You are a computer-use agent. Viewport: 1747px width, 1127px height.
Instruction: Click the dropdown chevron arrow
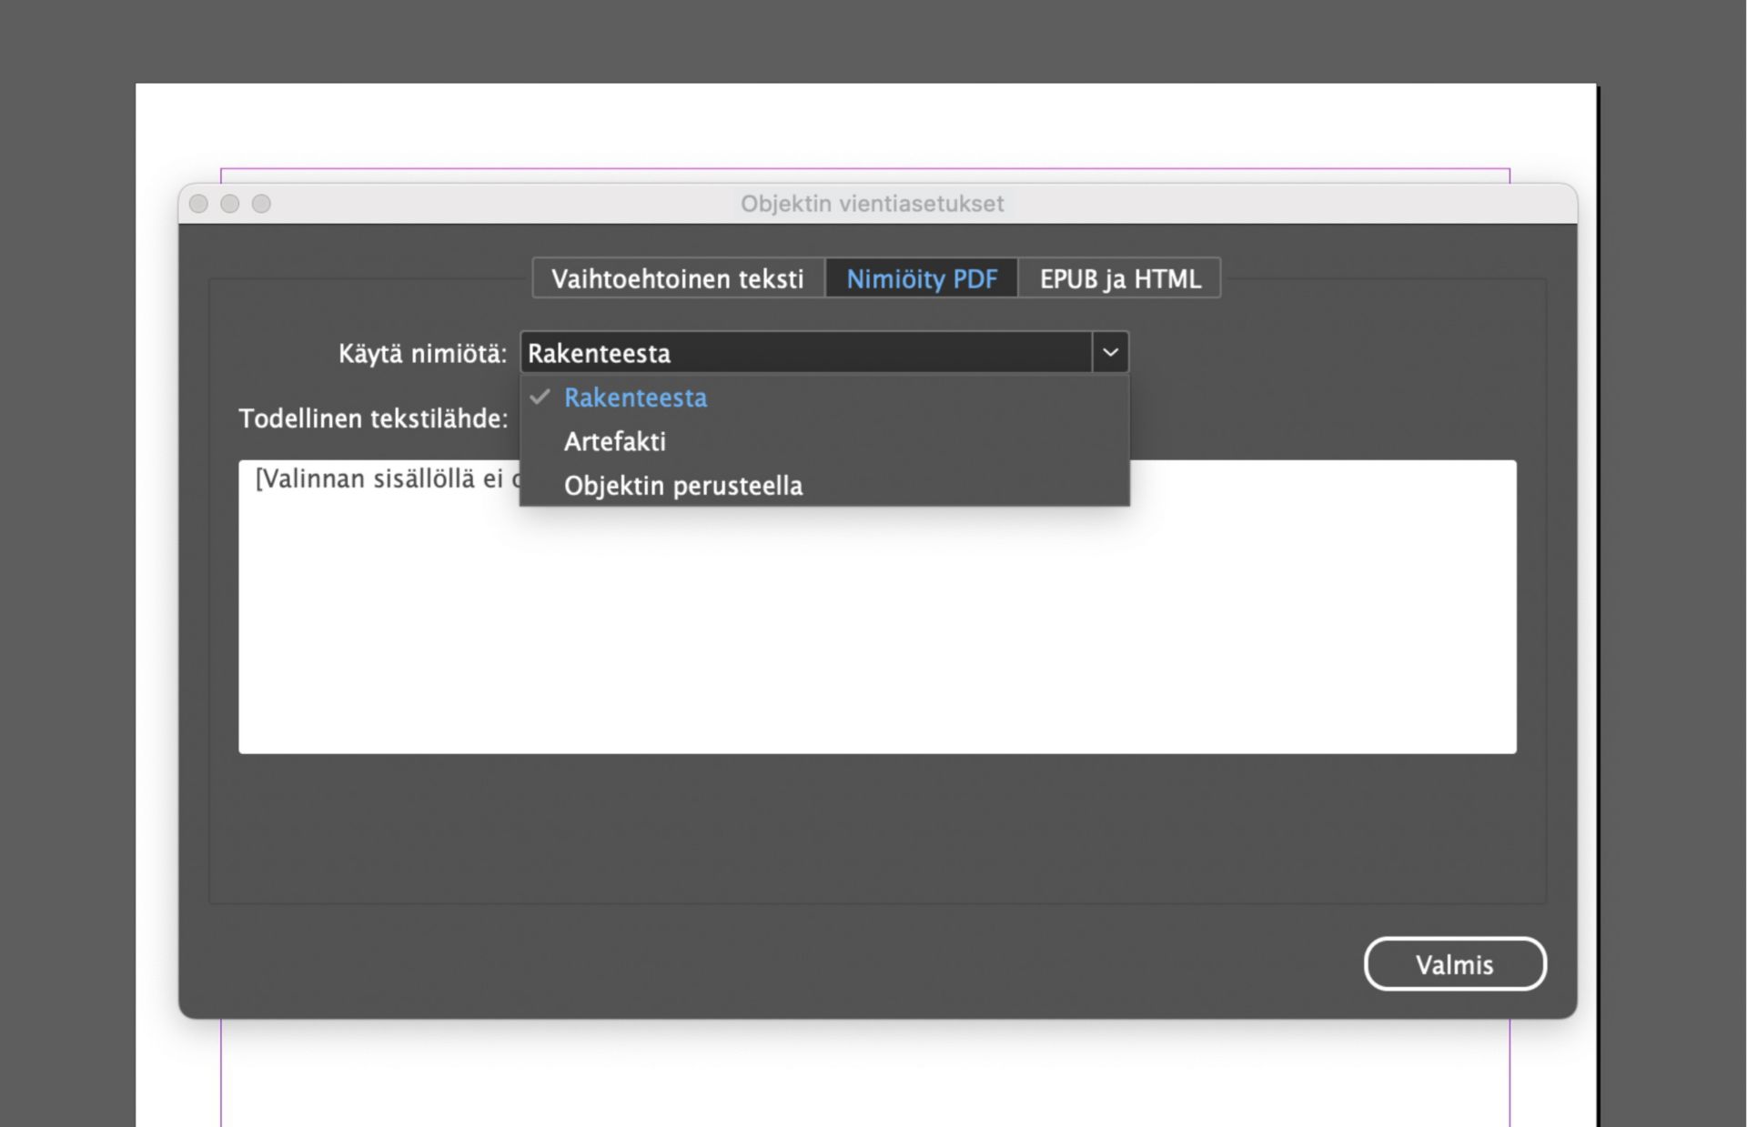click(x=1109, y=353)
